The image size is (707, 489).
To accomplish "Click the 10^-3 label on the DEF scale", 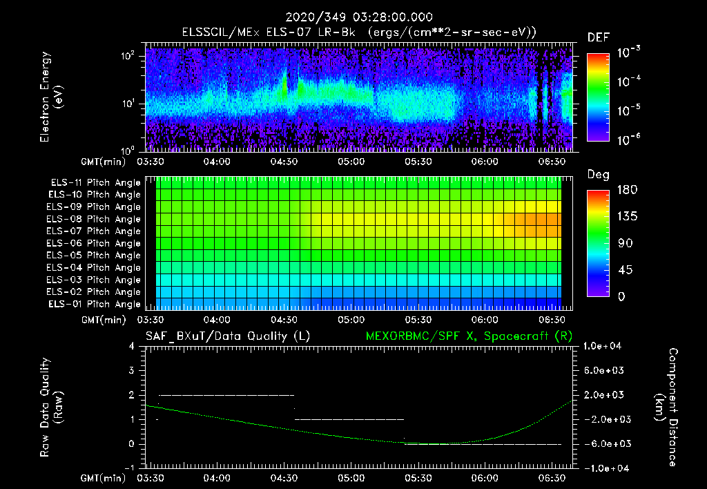I will pyautogui.click(x=628, y=52).
